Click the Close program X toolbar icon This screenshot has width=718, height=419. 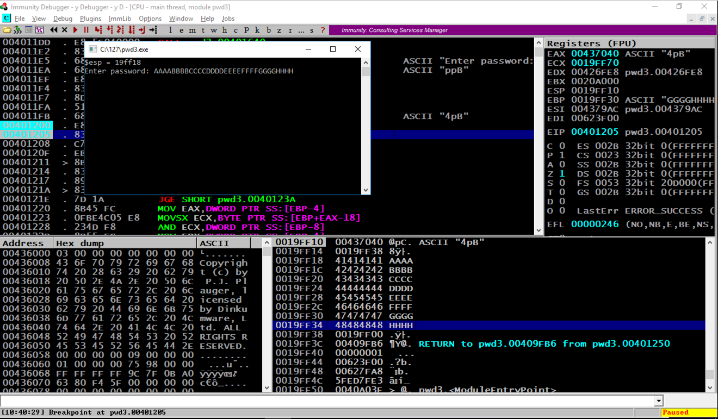point(65,30)
